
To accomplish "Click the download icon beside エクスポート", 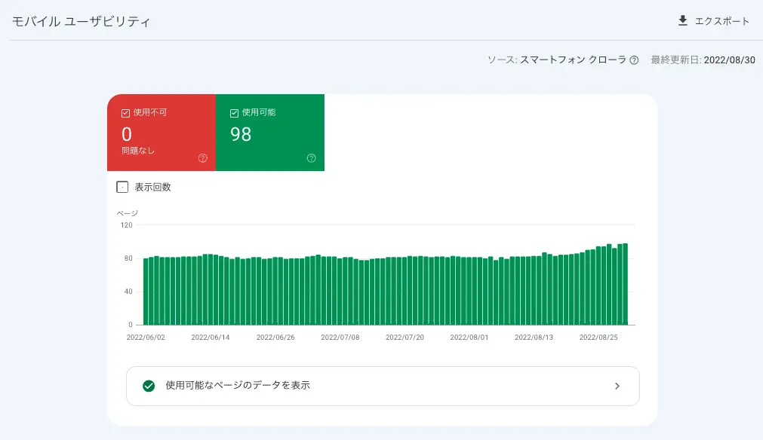I will (682, 21).
